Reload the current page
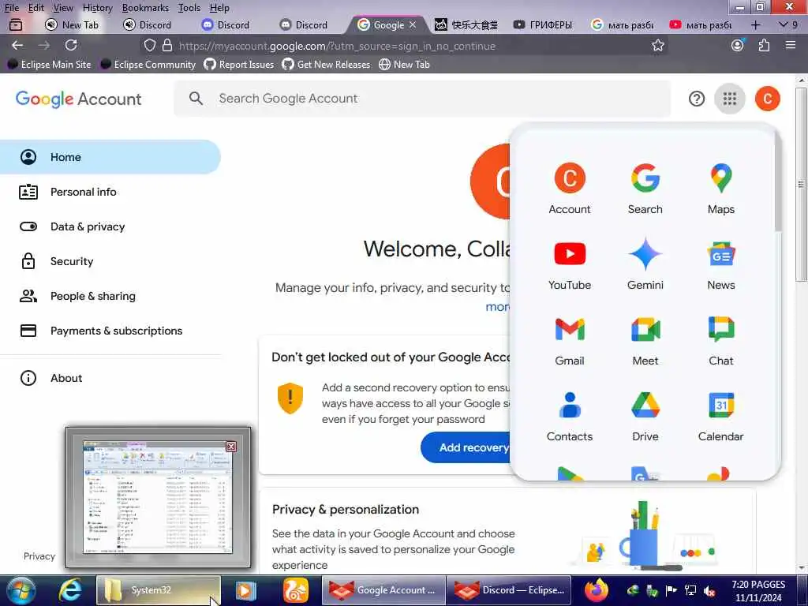This screenshot has height=606, width=808. tap(71, 45)
